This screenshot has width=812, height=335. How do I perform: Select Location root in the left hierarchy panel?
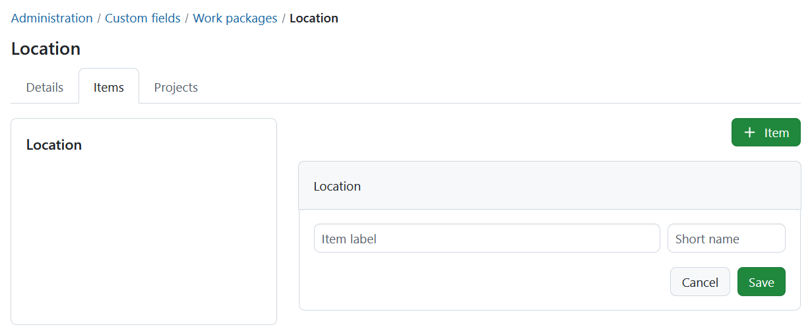(x=54, y=145)
